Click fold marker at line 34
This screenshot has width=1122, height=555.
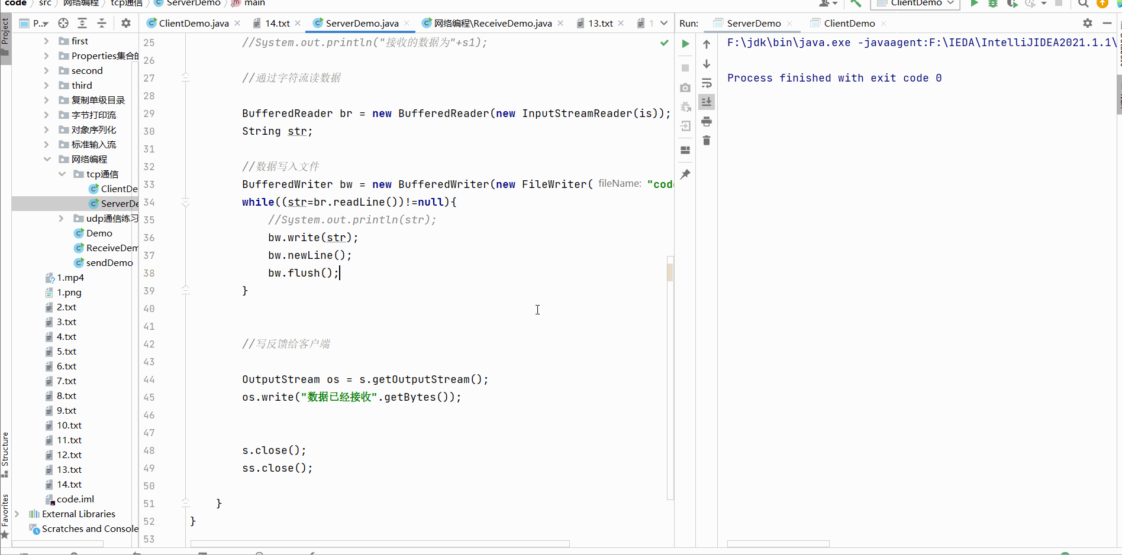(185, 203)
